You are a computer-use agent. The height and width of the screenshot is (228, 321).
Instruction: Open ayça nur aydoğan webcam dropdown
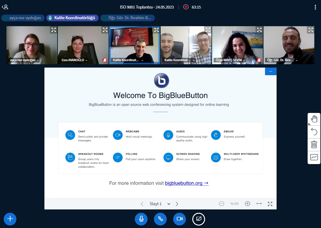(24, 60)
